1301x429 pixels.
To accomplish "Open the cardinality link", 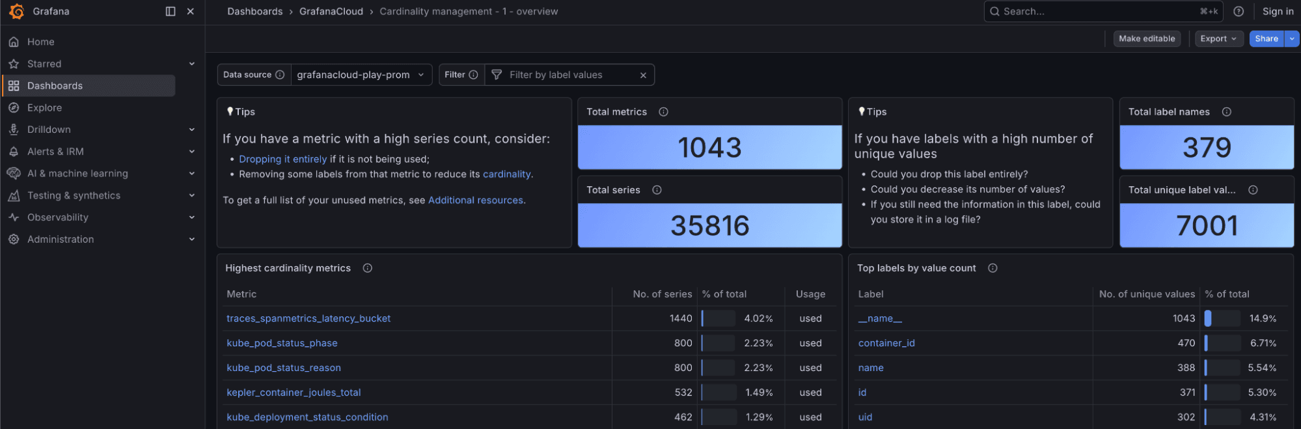I will click(507, 174).
